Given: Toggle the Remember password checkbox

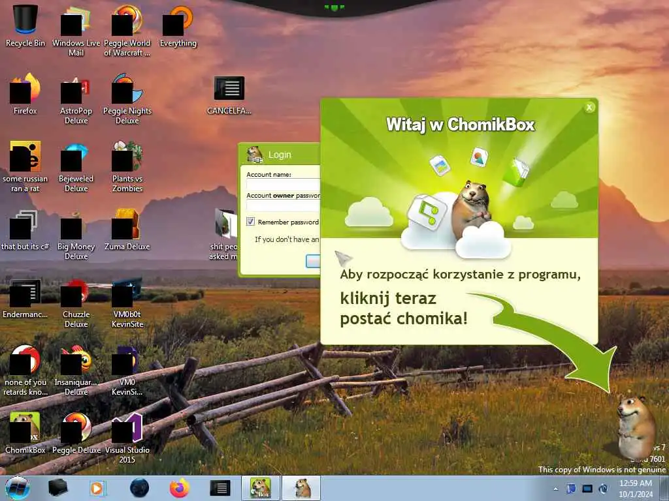Looking at the screenshot, I should click(x=250, y=222).
